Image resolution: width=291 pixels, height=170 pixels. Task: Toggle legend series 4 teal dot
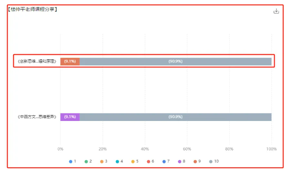tap(117, 162)
